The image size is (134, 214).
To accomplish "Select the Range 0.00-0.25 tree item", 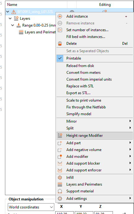I will 39,25.
